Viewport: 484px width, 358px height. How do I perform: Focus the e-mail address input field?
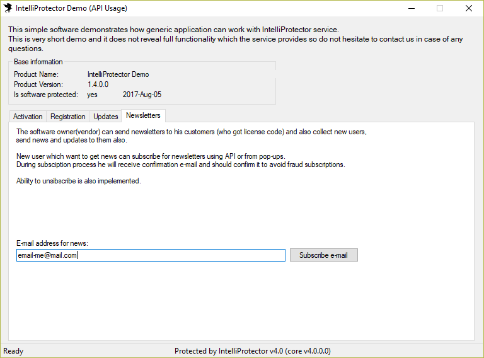click(x=151, y=255)
